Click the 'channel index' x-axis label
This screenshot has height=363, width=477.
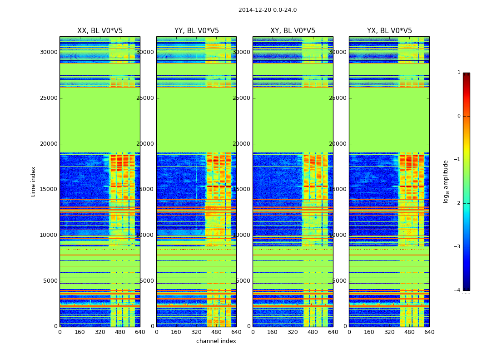pos(216,341)
